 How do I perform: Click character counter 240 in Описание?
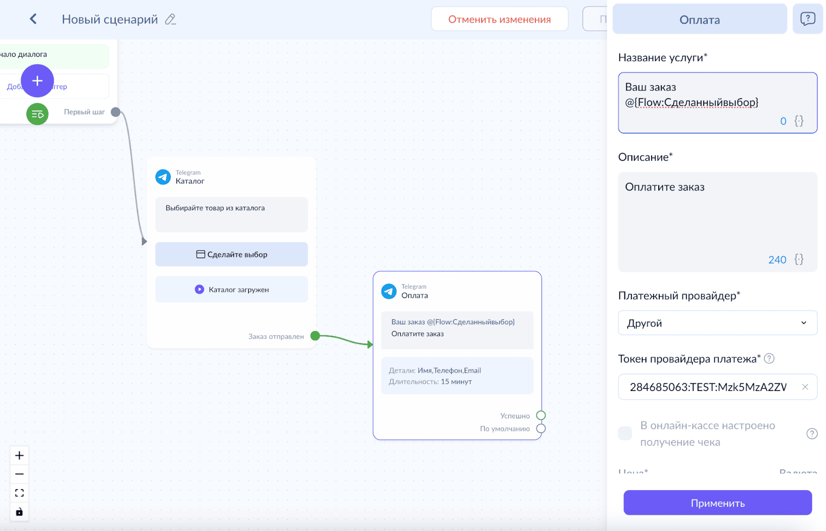777,259
